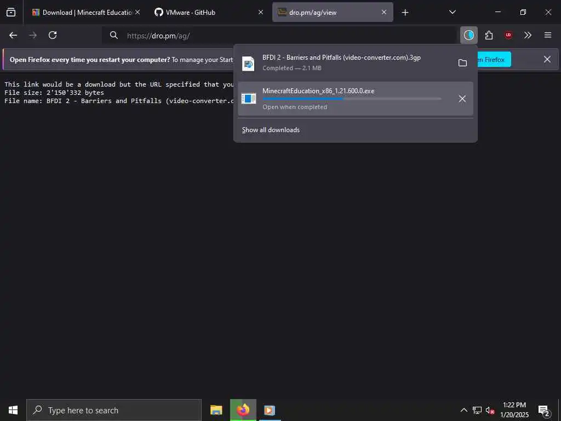Open the clock showing 1:22 PM
The image size is (561, 421).
coord(514,410)
